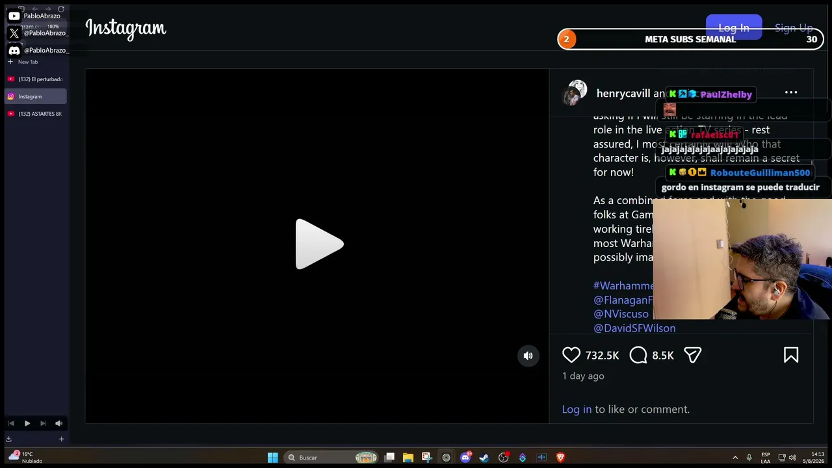
Task: Add a new space with the sidebar plus
Action: pyautogui.click(x=61, y=439)
